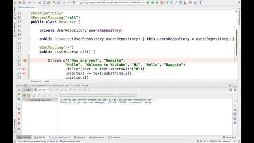Open the Structure side panel
The height and width of the screenshot is (143, 254).
coord(15,30)
